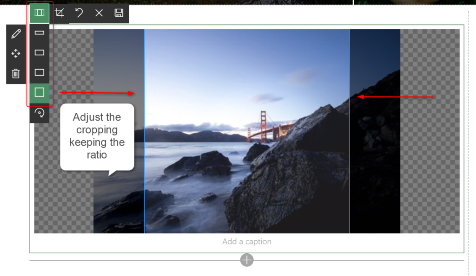
Task: Click the left blue crop boundary line
Action: coord(144,131)
